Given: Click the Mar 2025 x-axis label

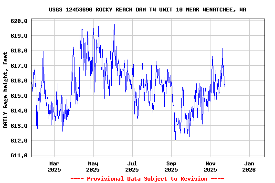Looking at the screenshot, I should [54, 167].
